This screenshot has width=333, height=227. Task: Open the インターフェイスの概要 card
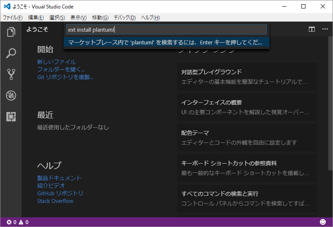(x=247, y=107)
